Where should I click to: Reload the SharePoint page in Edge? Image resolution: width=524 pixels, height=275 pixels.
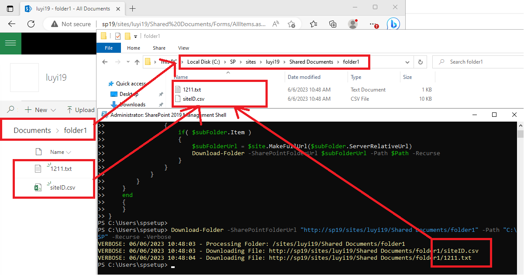click(x=31, y=24)
